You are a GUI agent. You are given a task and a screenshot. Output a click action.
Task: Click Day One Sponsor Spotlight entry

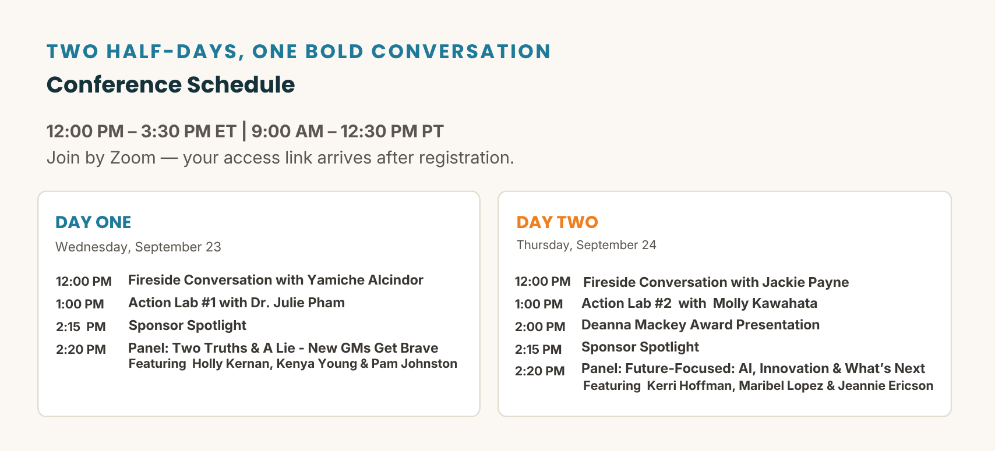pos(188,325)
